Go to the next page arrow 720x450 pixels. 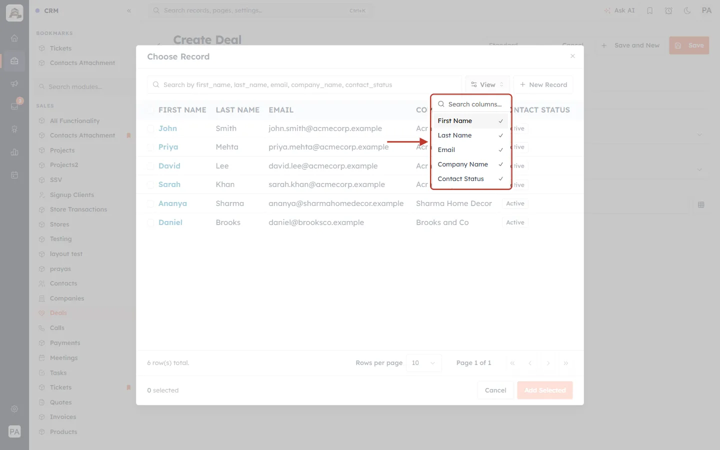tap(548, 363)
